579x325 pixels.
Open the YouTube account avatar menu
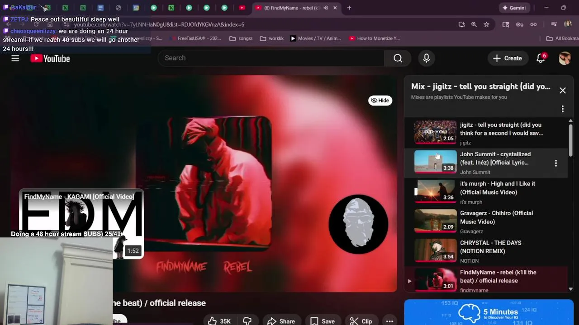565,58
